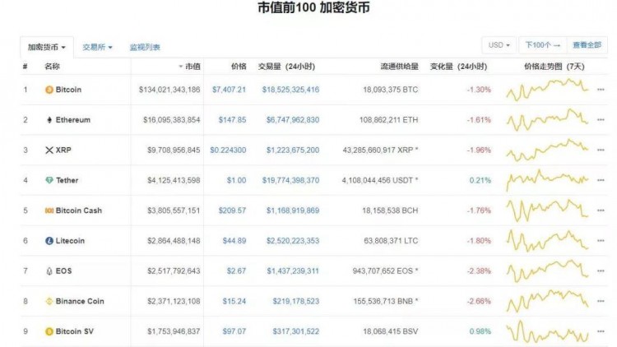Open more options for Bitcoin SV row
The width and height of the screenshot is (617, 347).
[x=601, y=331]
